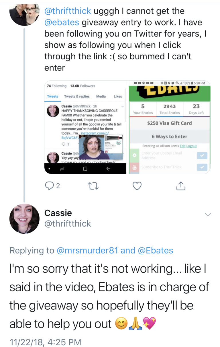Open the @mrsmurder81 mention link

click(x=87, y=250)
